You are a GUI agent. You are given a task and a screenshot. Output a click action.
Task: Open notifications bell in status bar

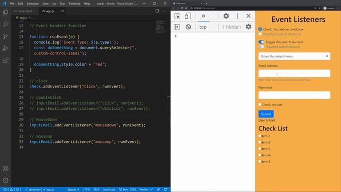click(x=166, y=189)
